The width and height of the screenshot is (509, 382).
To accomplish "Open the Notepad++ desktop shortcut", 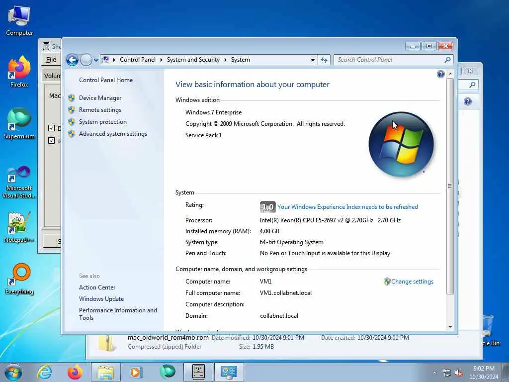I will click(x=19, y=227).
